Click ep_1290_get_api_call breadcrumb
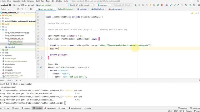 [26, 5]
